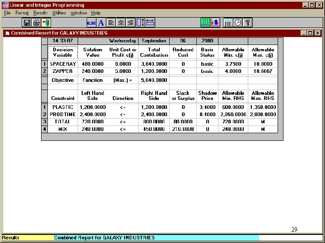Click the 80.0000 slack value
Screen dimensions: 325x243
point(183,121)
